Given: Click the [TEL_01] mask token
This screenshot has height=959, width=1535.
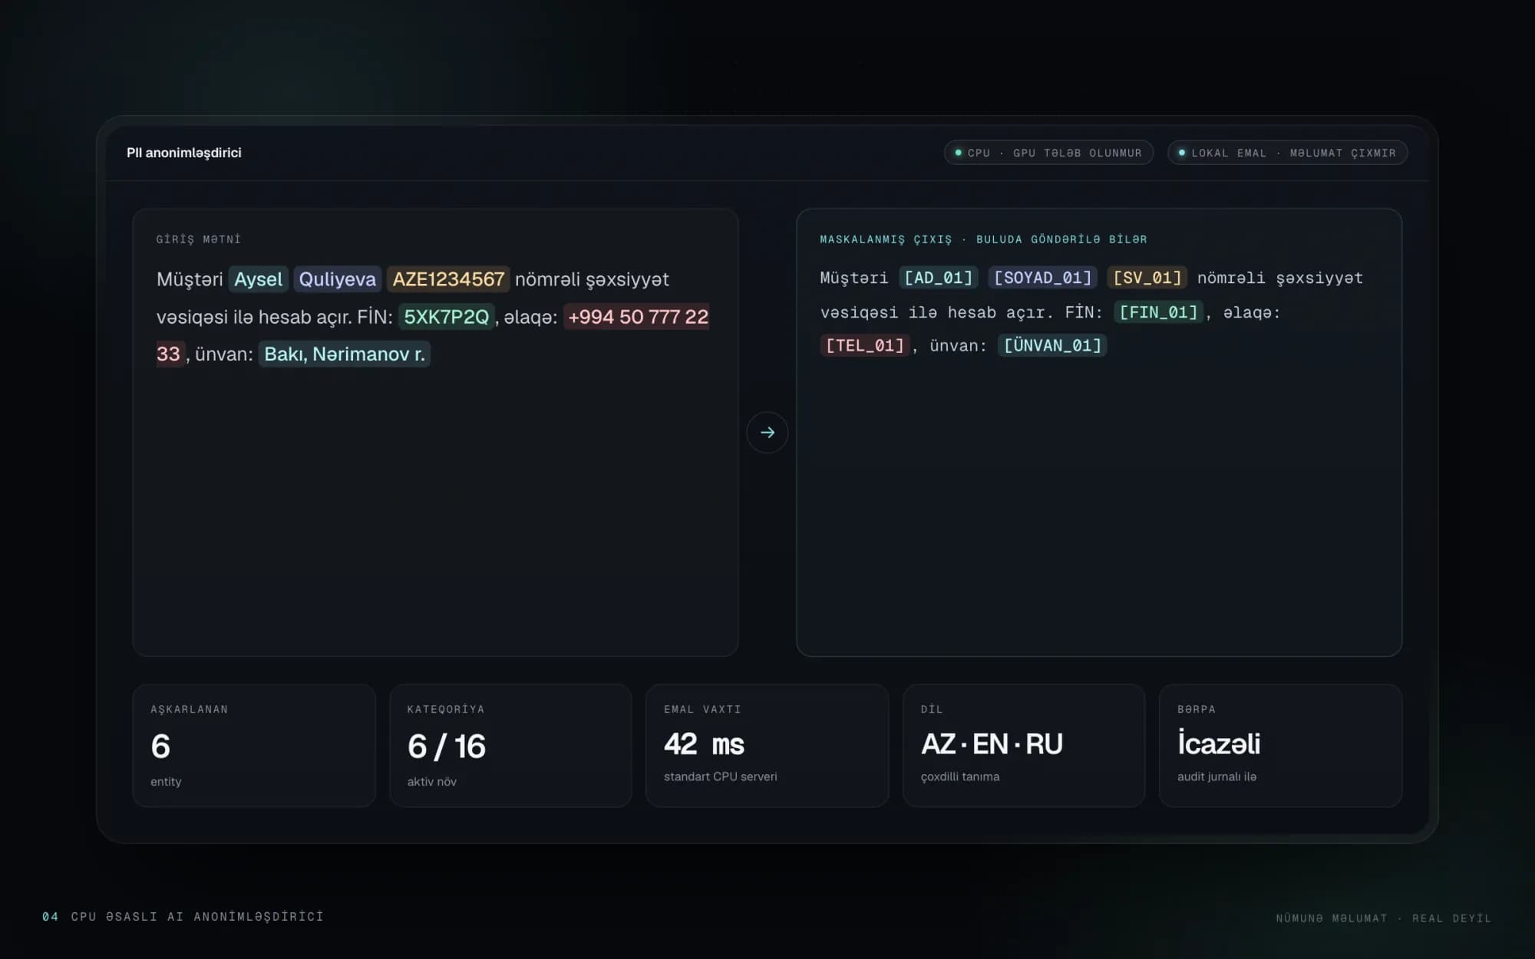Looking at the screenshot, I should click(x=865, y=346).
